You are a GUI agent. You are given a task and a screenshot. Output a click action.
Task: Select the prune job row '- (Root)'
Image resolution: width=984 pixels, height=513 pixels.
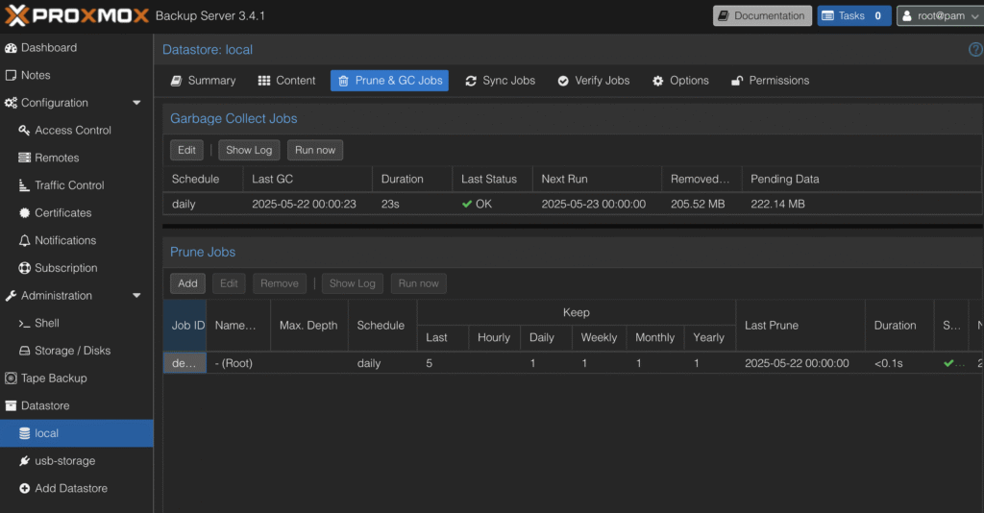pyautogui.click(x=573, y=363)
